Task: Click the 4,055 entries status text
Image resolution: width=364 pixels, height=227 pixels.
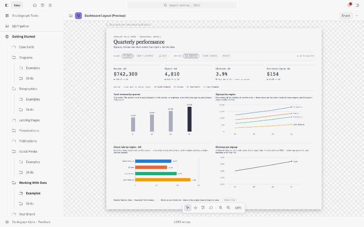Action: (182, 222)
